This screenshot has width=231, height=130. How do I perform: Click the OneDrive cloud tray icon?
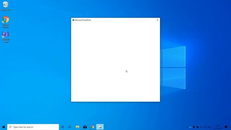(x=190, y=127)
